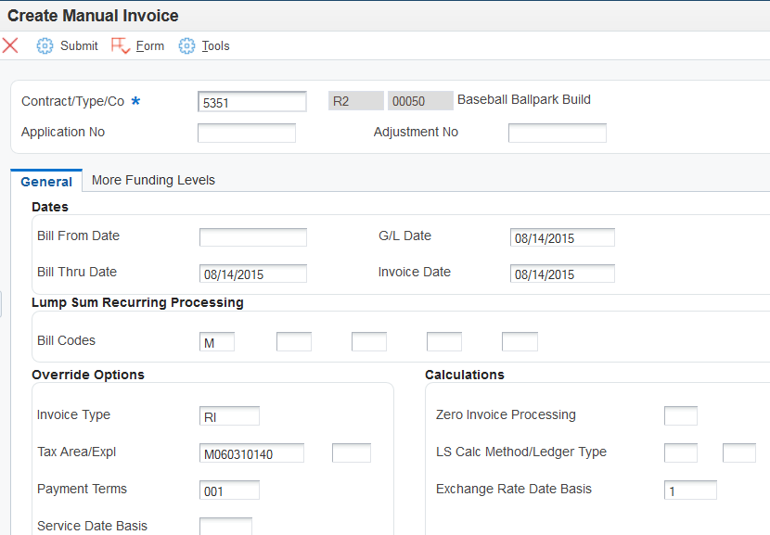Image resolution: width=770 pixels, height=535 pixels.
Task: Select the Contract number field showing 5351
Action: tap(251, 101)
